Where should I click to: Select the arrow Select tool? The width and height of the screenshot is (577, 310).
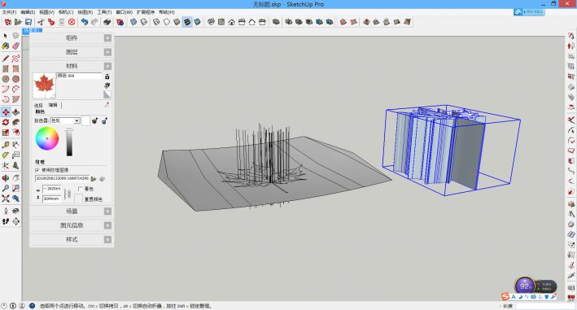point(5,36)
